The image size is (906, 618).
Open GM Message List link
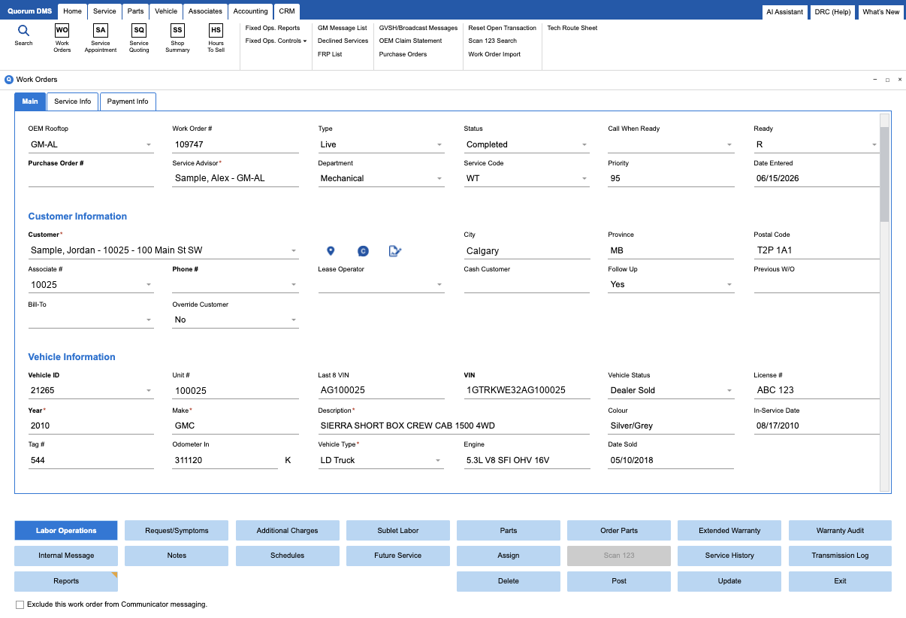(x=342, y=28)
